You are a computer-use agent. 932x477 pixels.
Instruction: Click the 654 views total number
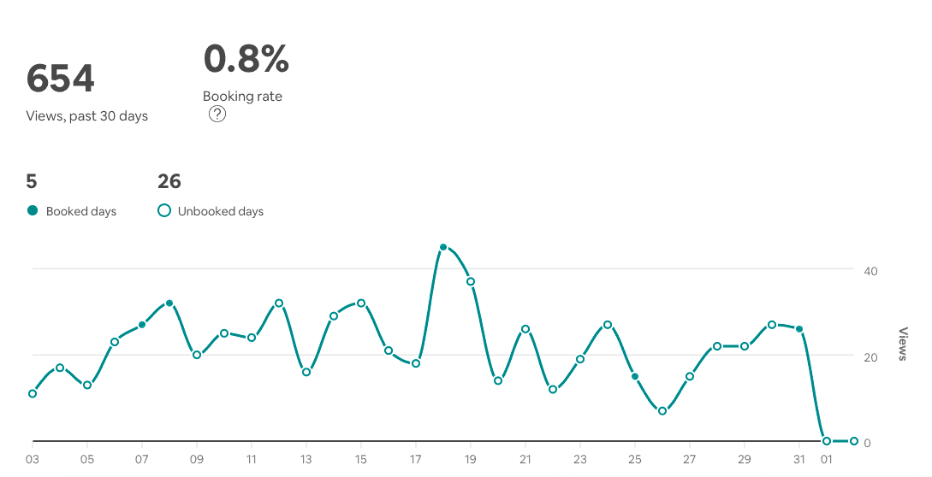pyautogui.click(x=61, y=79)
